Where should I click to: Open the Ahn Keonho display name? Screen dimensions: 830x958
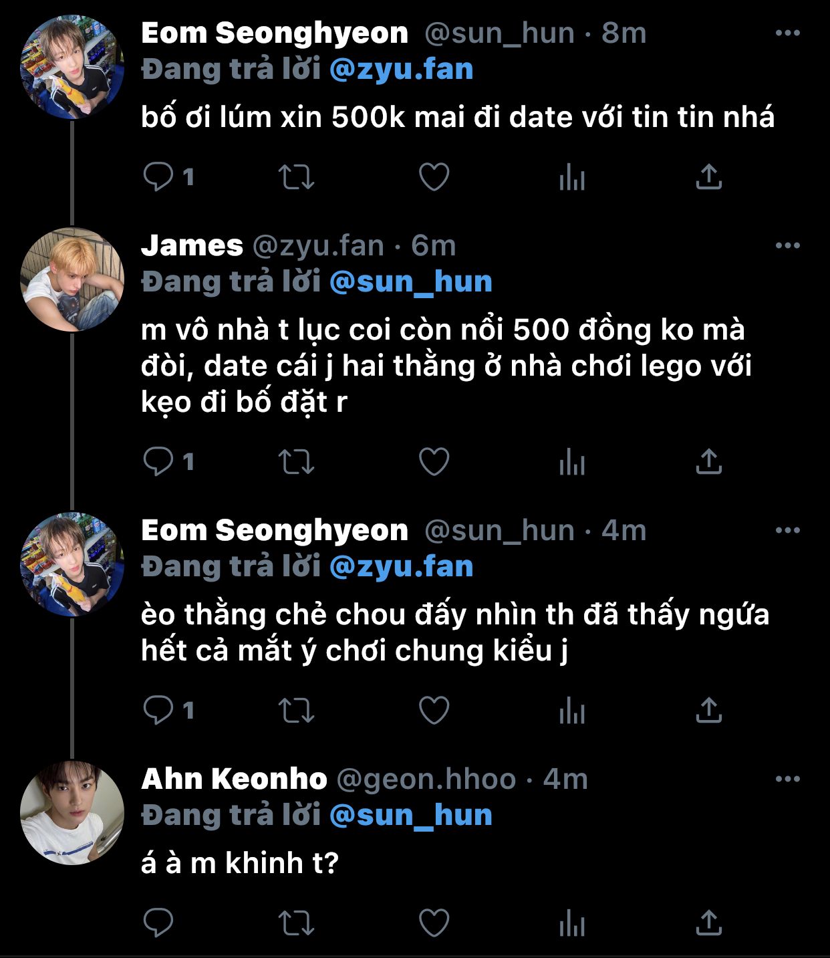(x=234, y=779)
